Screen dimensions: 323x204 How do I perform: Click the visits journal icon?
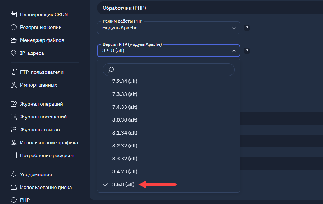point(14,117)
